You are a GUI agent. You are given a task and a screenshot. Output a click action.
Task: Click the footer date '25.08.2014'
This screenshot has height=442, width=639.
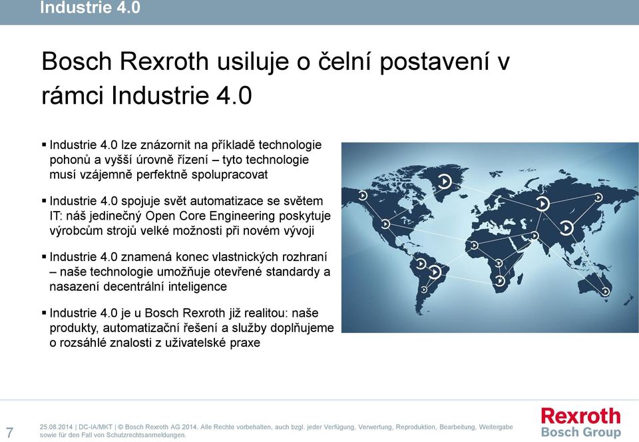[x=56, y=427]
